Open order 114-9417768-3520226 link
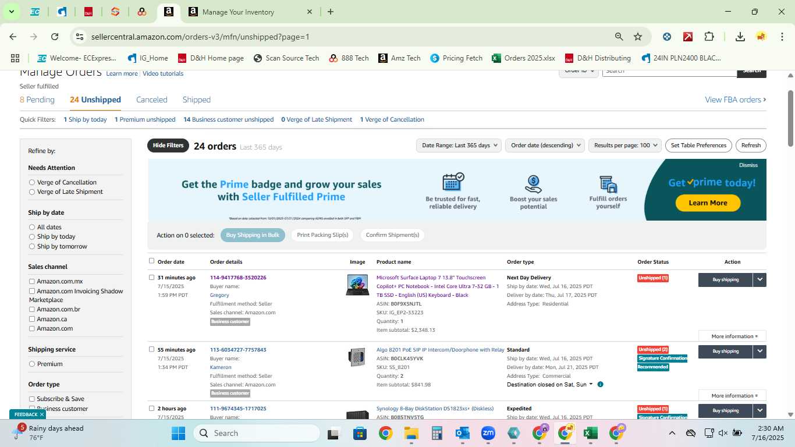Screen dimensions: 795x447 click(238, 278)
